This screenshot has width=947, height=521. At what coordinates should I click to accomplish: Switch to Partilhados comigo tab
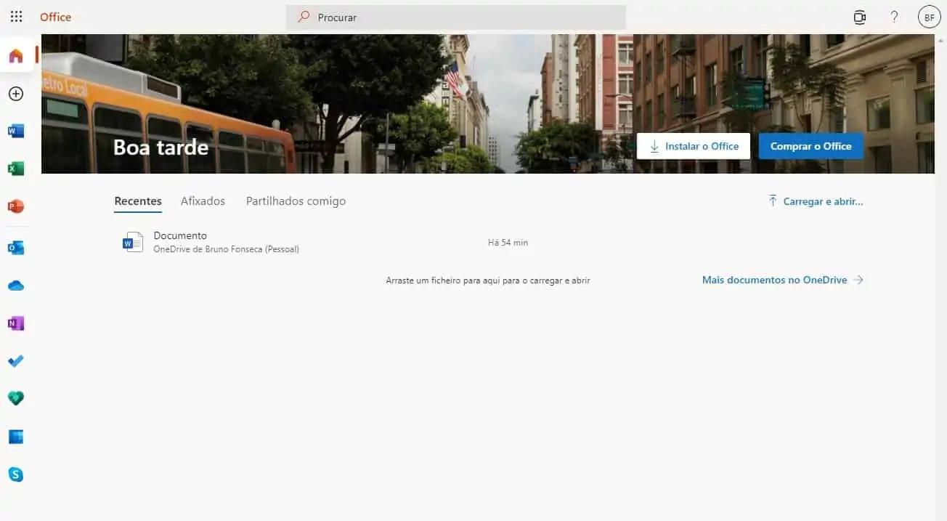(296, 201)
